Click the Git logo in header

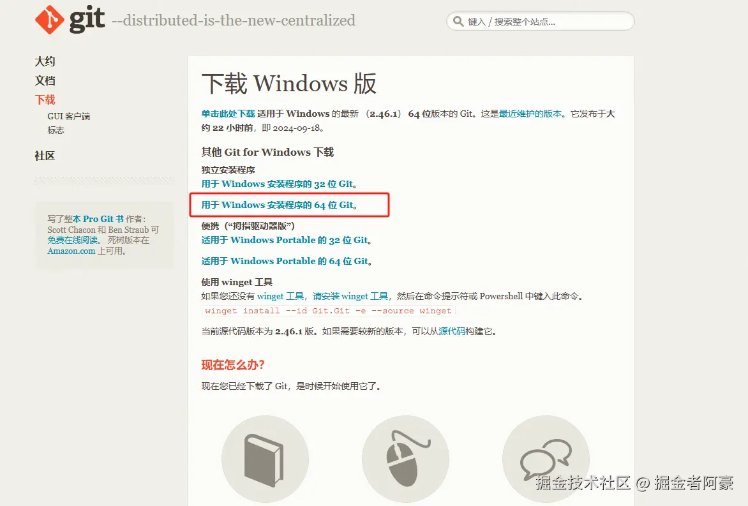[70, 20]
